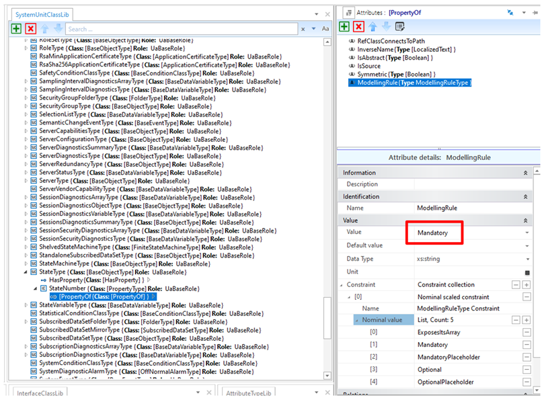
Task: Click the StateNumber node icon
Action: pos(43,288)
